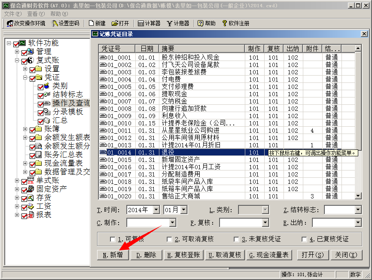Click the 改变操作环境 toolbar icon
The width and height of the screenshot is (372, 280).
[9, 23]
